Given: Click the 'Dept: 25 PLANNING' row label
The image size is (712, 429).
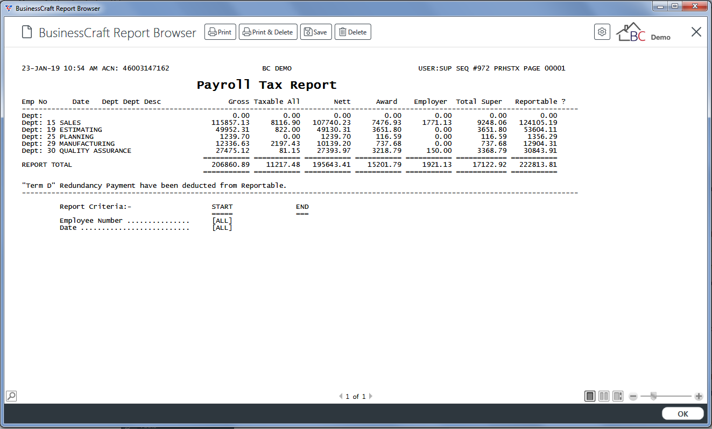Looking at the screenshot, I should (x=58, y=137).
